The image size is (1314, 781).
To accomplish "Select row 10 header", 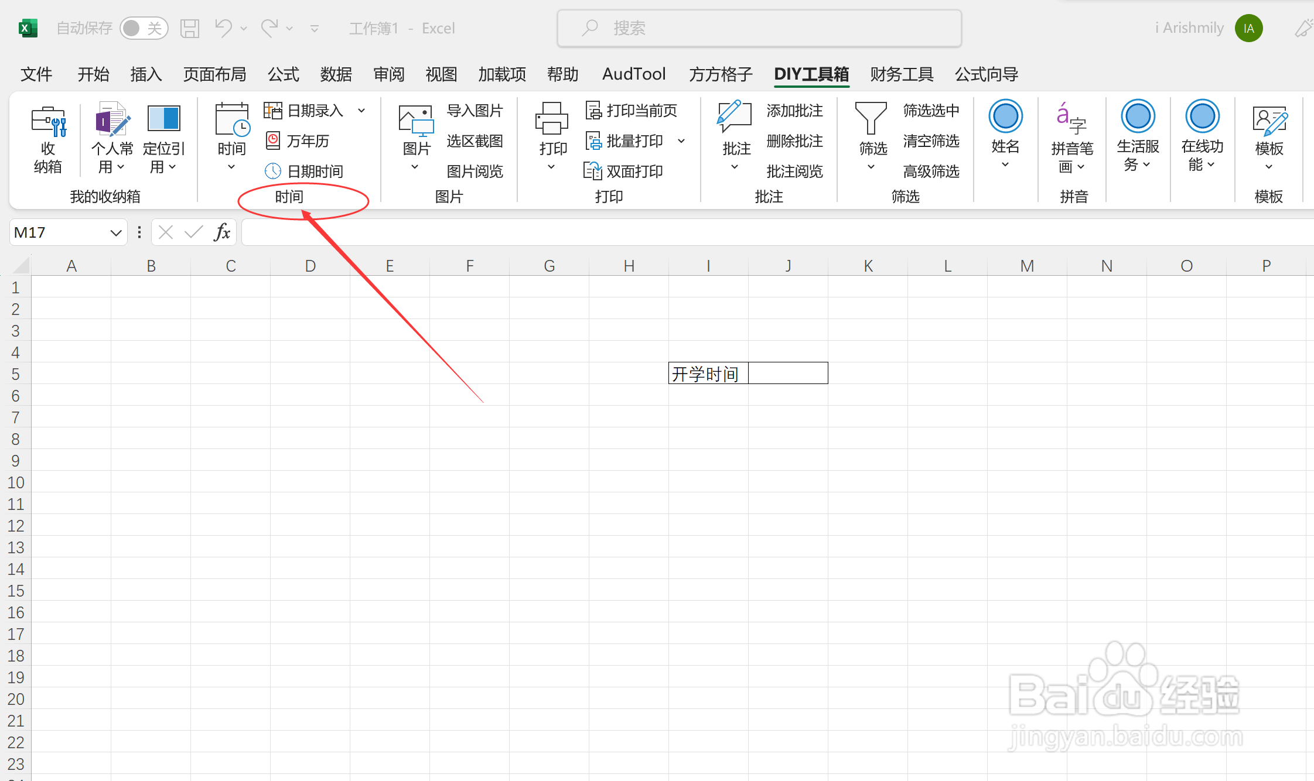I will 16,482.
